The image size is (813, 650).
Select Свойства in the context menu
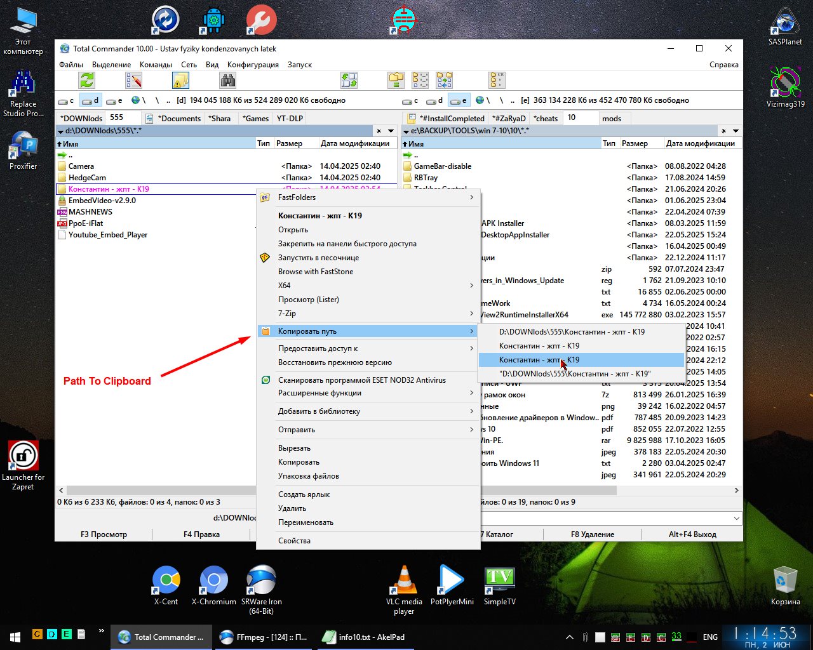(x=294, y=541)
